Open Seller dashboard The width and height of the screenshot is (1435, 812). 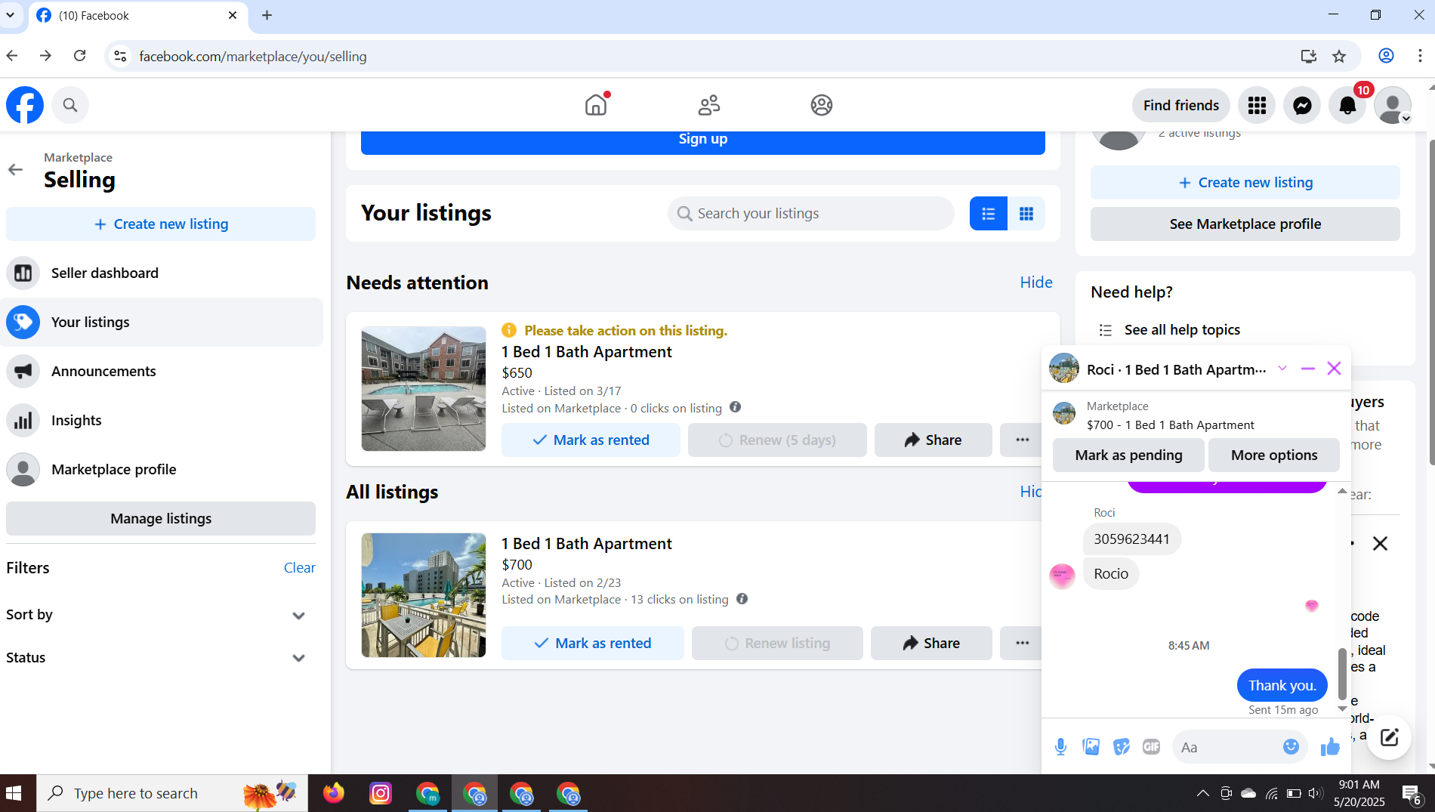click(162, 273)
